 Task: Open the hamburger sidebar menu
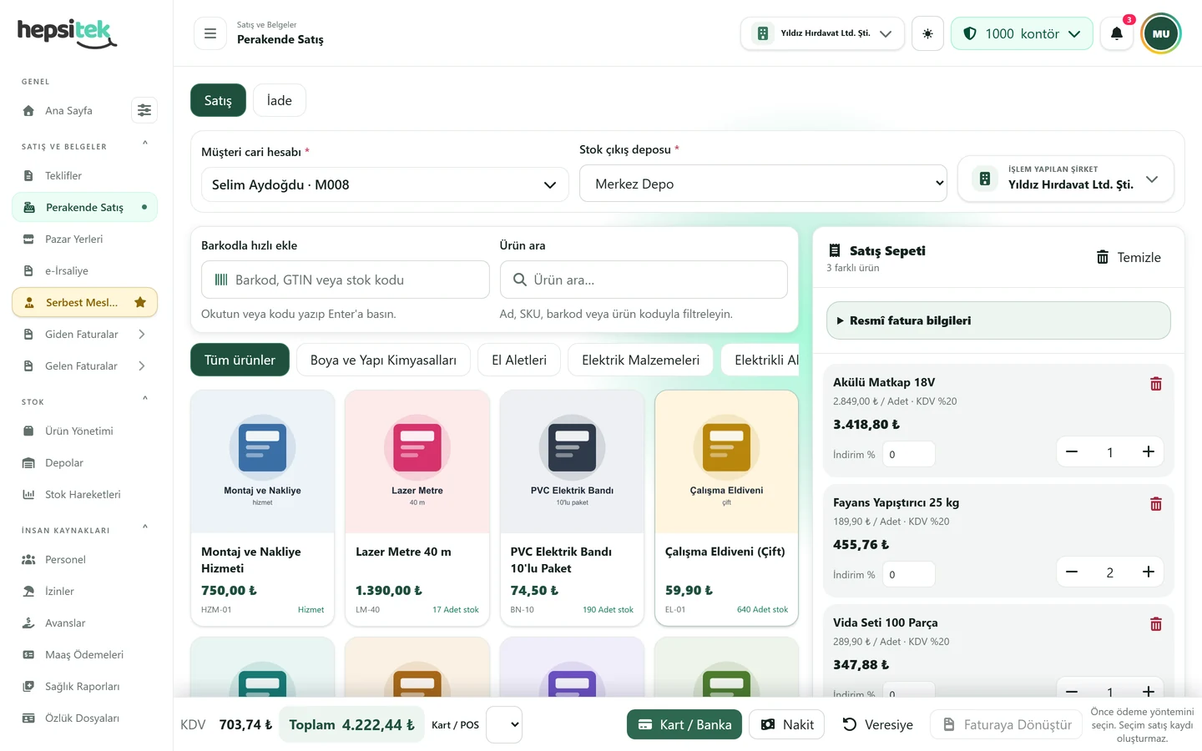click(210, 33)
